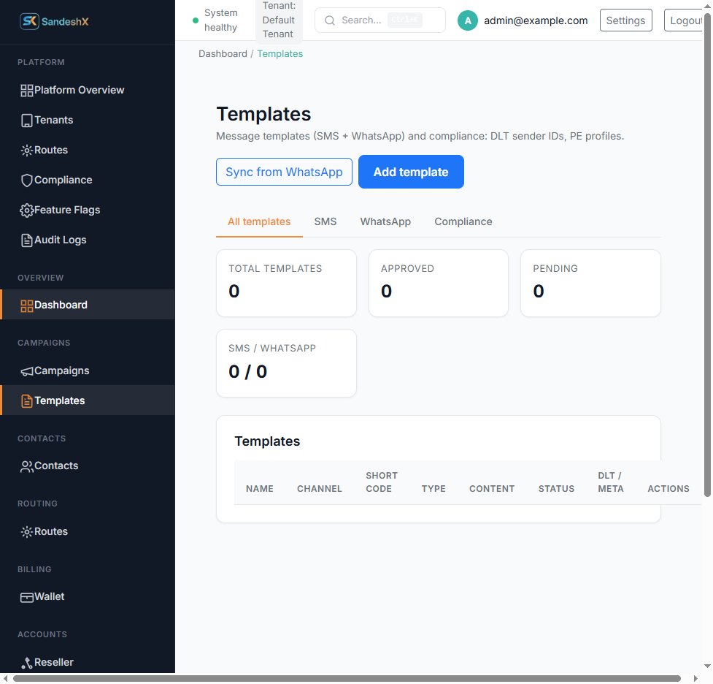This screenshot has height=684, width=713.
Task: Click the DLT / META column header
Action: tap(611, 483)
